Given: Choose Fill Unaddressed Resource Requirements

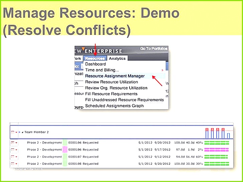Looking at the screenshot, I should [x=124, y=100].
